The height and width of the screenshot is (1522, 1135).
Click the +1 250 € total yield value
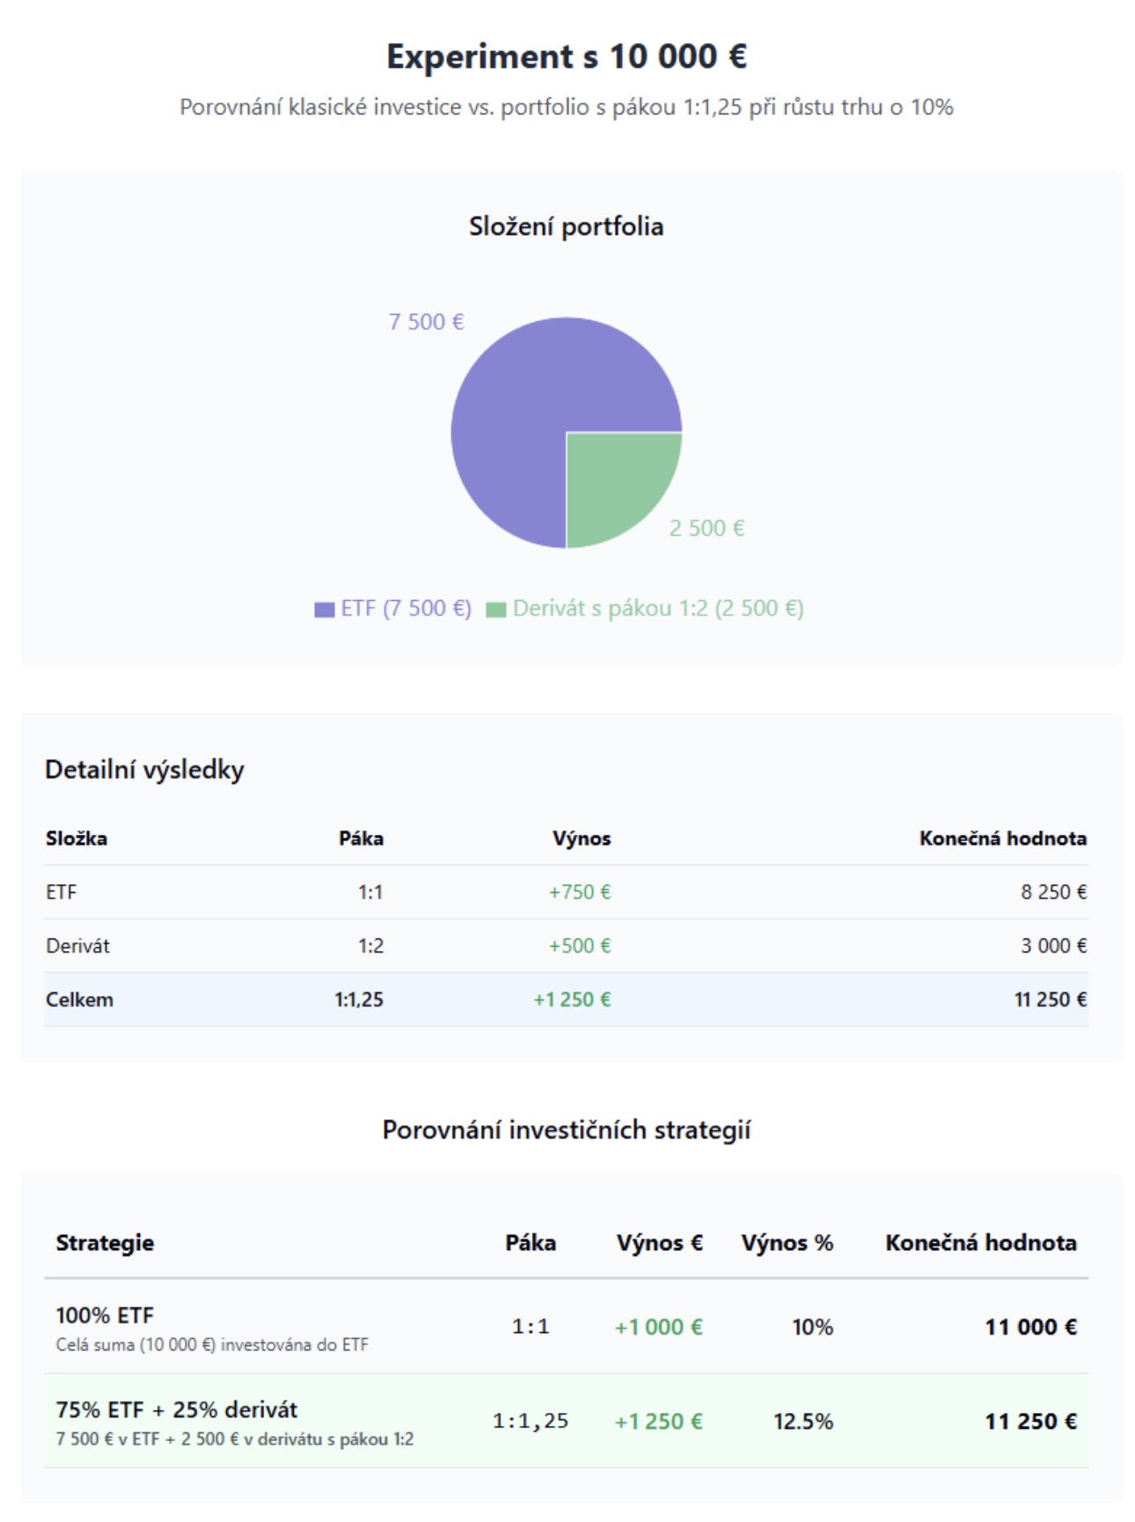(x=572, y=999)
